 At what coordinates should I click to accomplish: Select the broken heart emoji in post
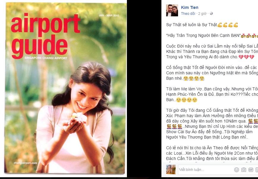pyautogui.click(x=246, y=57)
